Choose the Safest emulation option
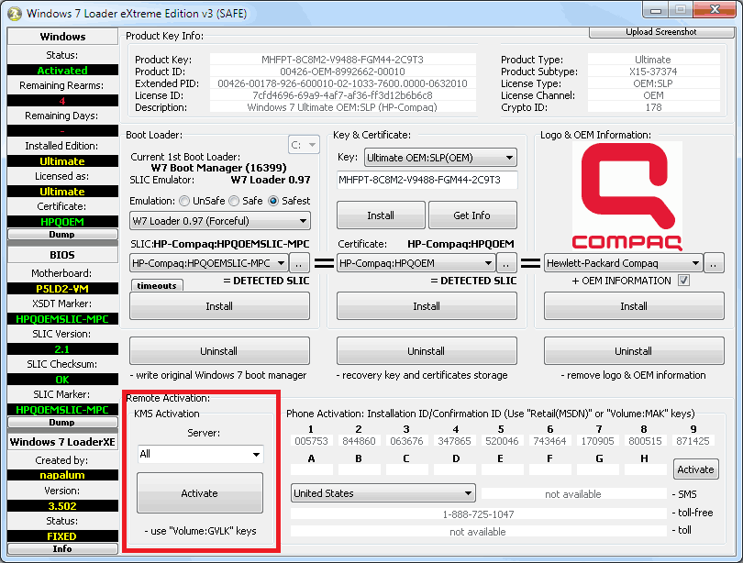Screen dimensions: 743x563 (x=273, y=201)
